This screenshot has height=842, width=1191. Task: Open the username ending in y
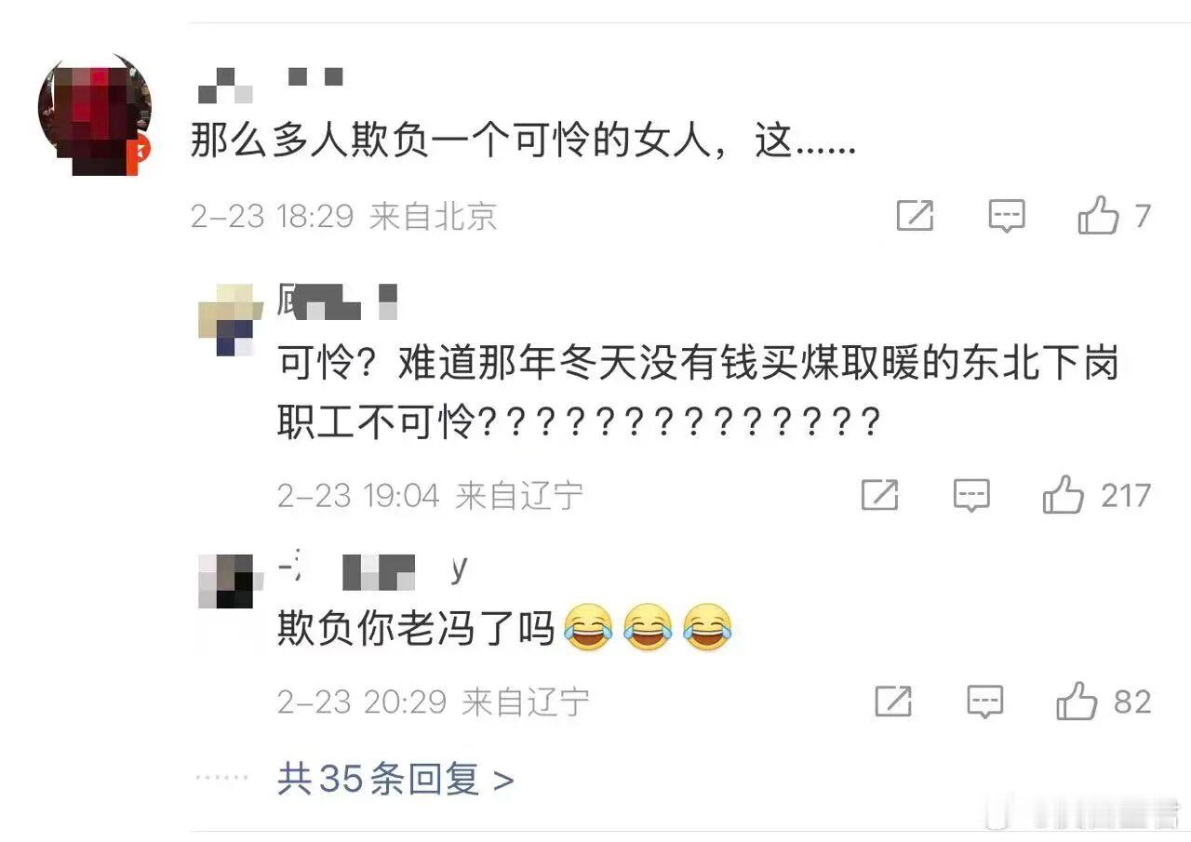(371, 571)
